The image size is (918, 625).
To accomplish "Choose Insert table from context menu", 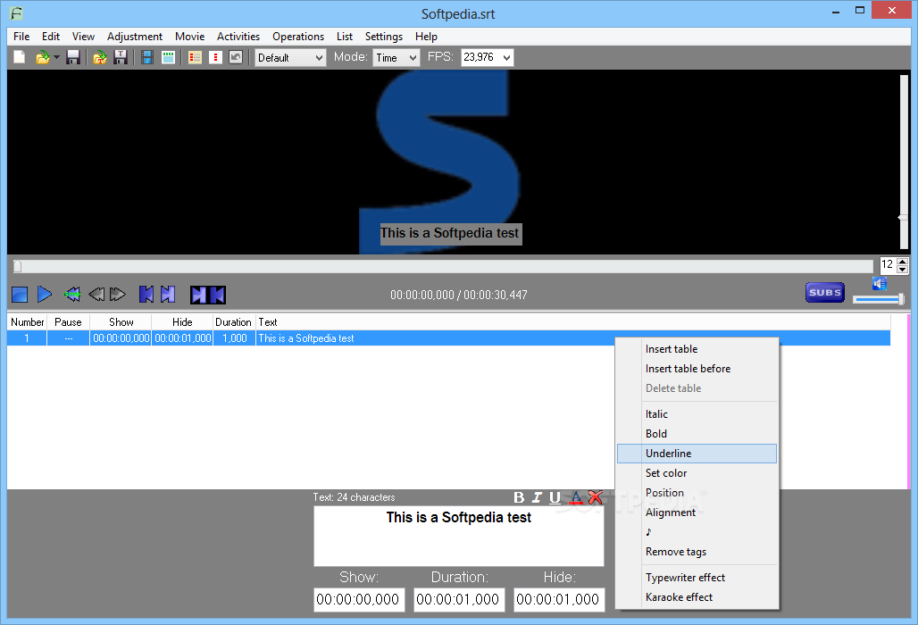I will point(697,349).
